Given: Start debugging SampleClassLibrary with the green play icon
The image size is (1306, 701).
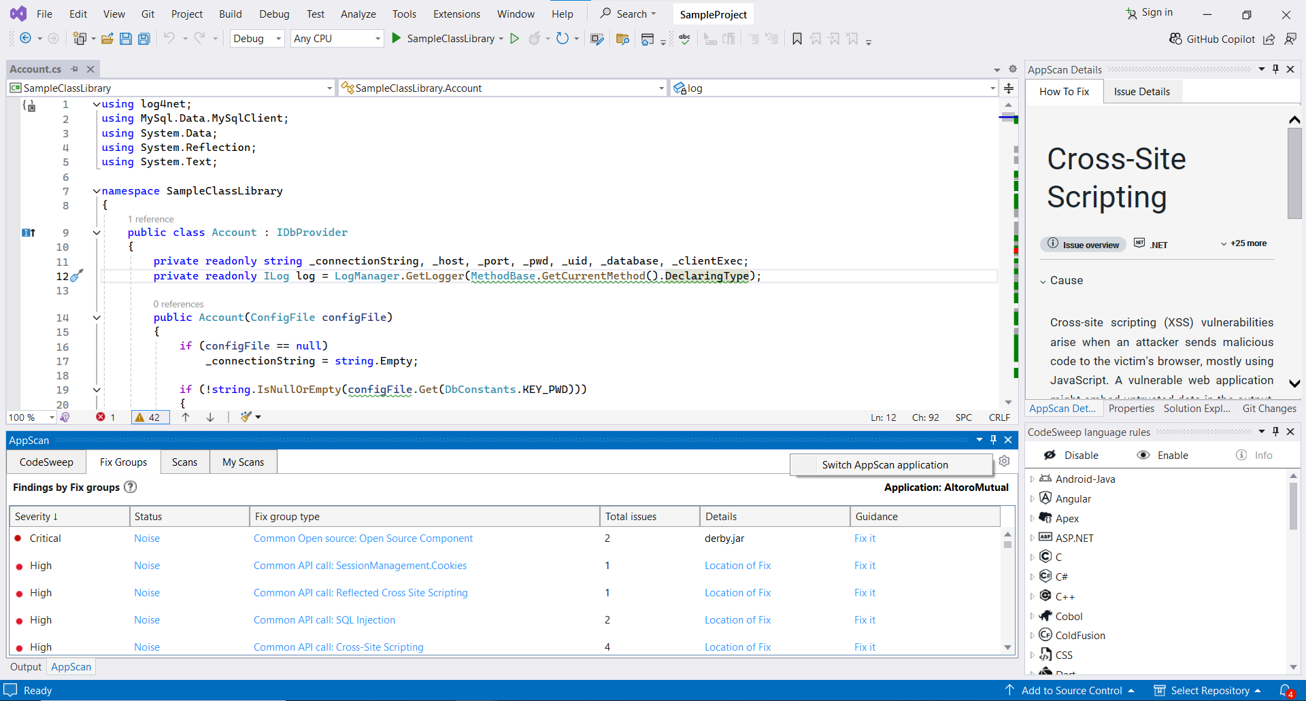Looking at the screenshot, I should pos(397,39).
